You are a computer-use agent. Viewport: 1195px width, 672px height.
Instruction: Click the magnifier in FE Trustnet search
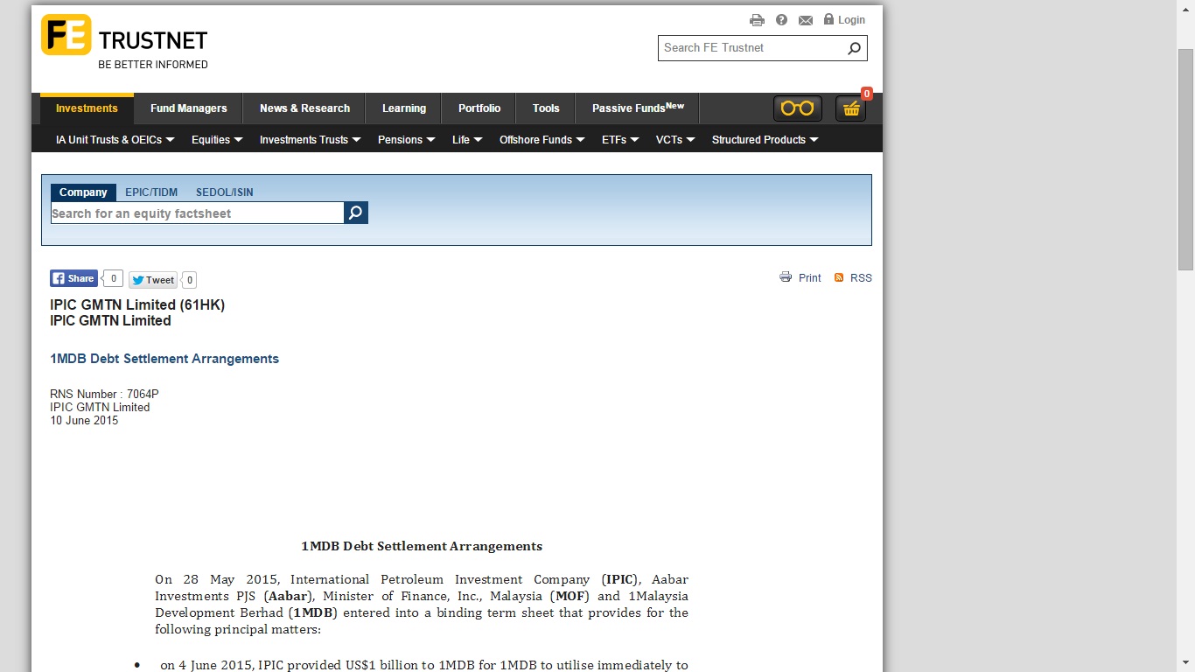click(x=855, y=48)
